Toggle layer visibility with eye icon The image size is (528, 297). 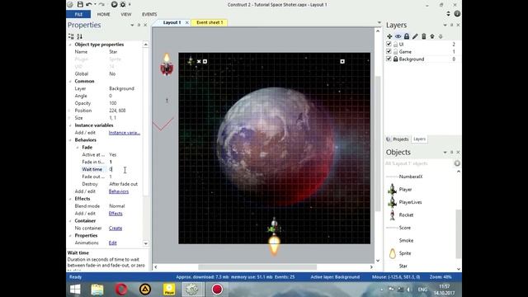[x=398, y=36]
